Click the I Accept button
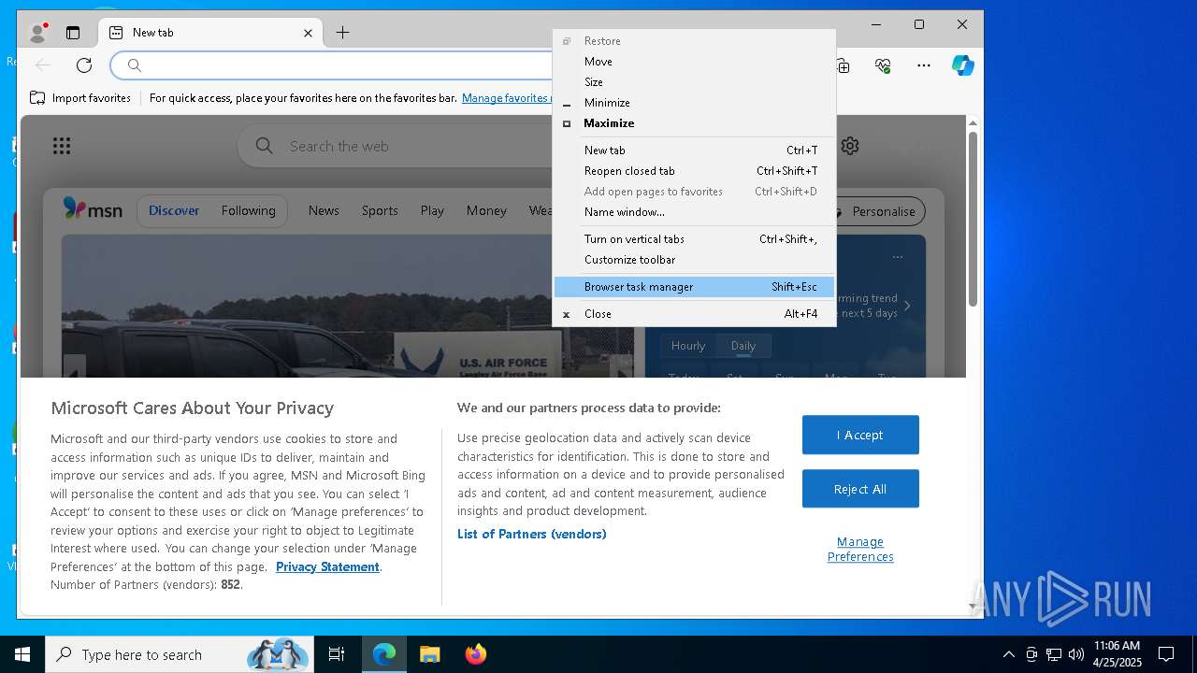This screenshot has height=673, width=1197. (x=860, y=435)
